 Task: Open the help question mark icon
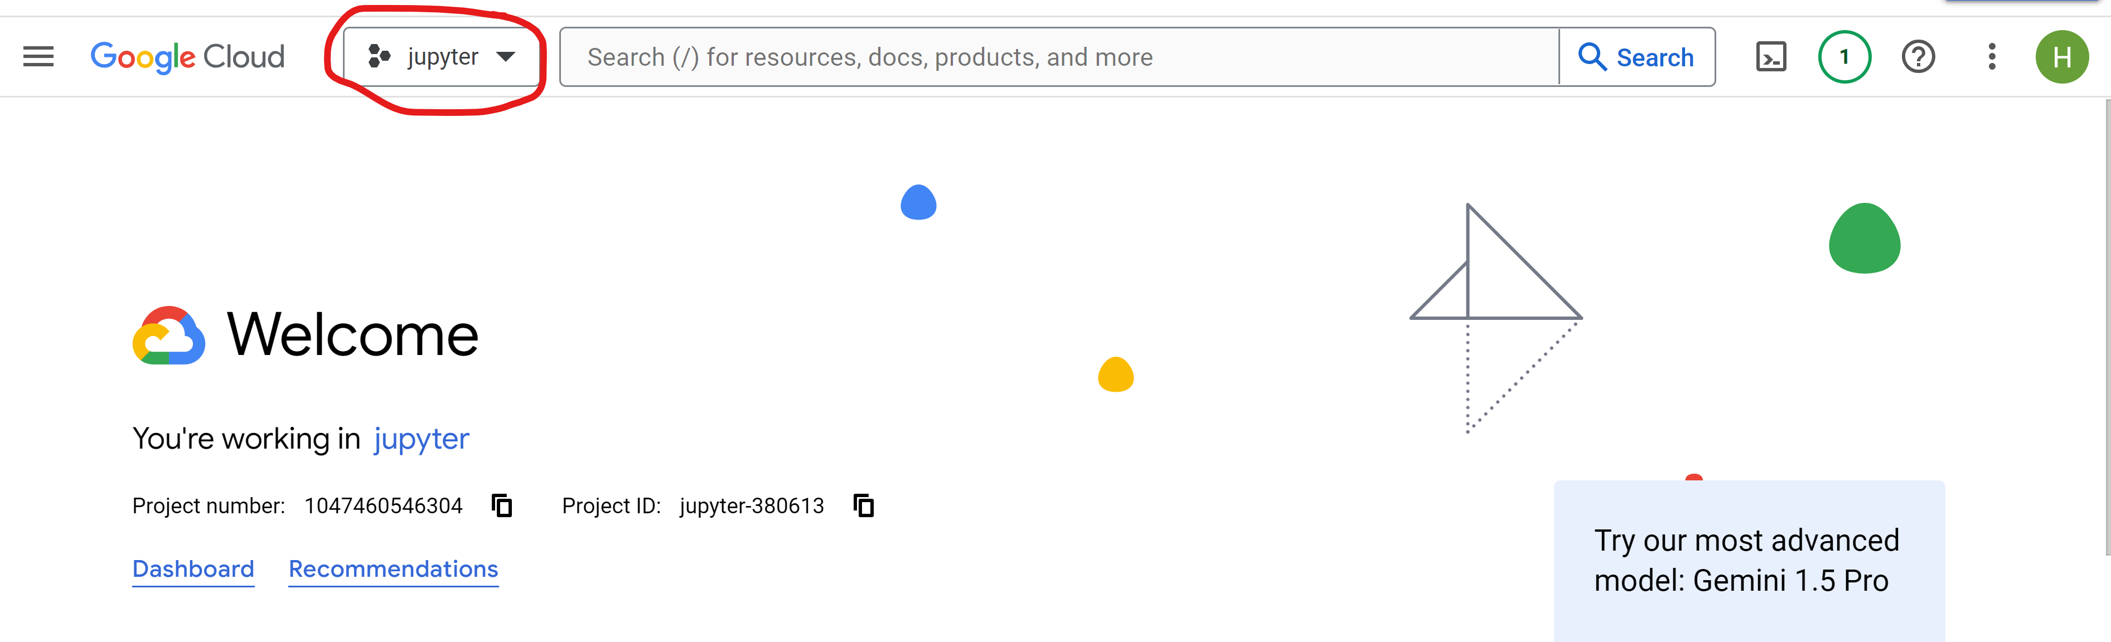tap(1918, 56)
